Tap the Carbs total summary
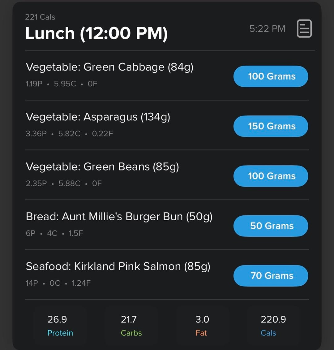 click(x=131, y=326)
